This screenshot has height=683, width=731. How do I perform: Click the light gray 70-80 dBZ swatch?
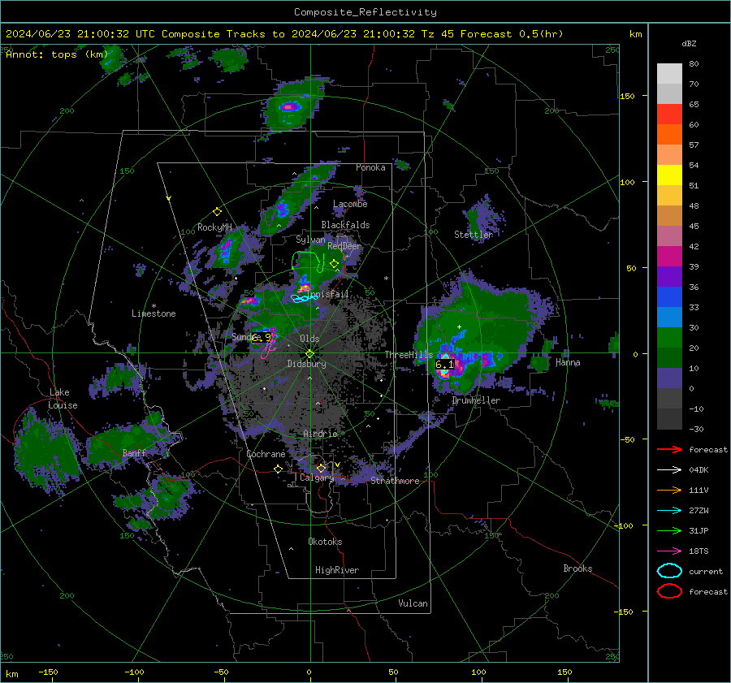click(x=669, y=73)
